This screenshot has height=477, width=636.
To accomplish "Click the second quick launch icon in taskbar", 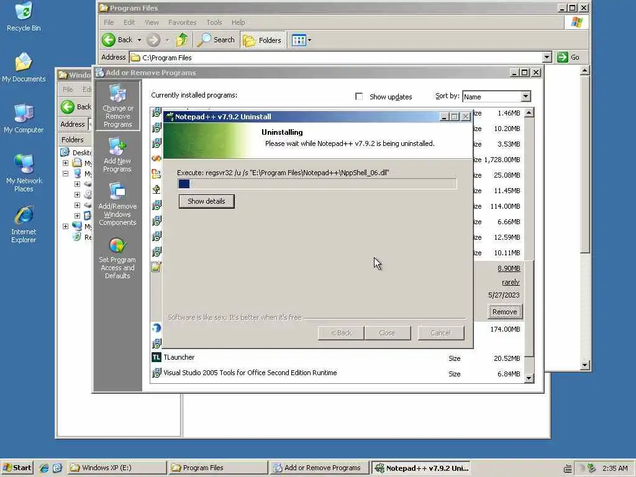I will [x=57, y=468].
